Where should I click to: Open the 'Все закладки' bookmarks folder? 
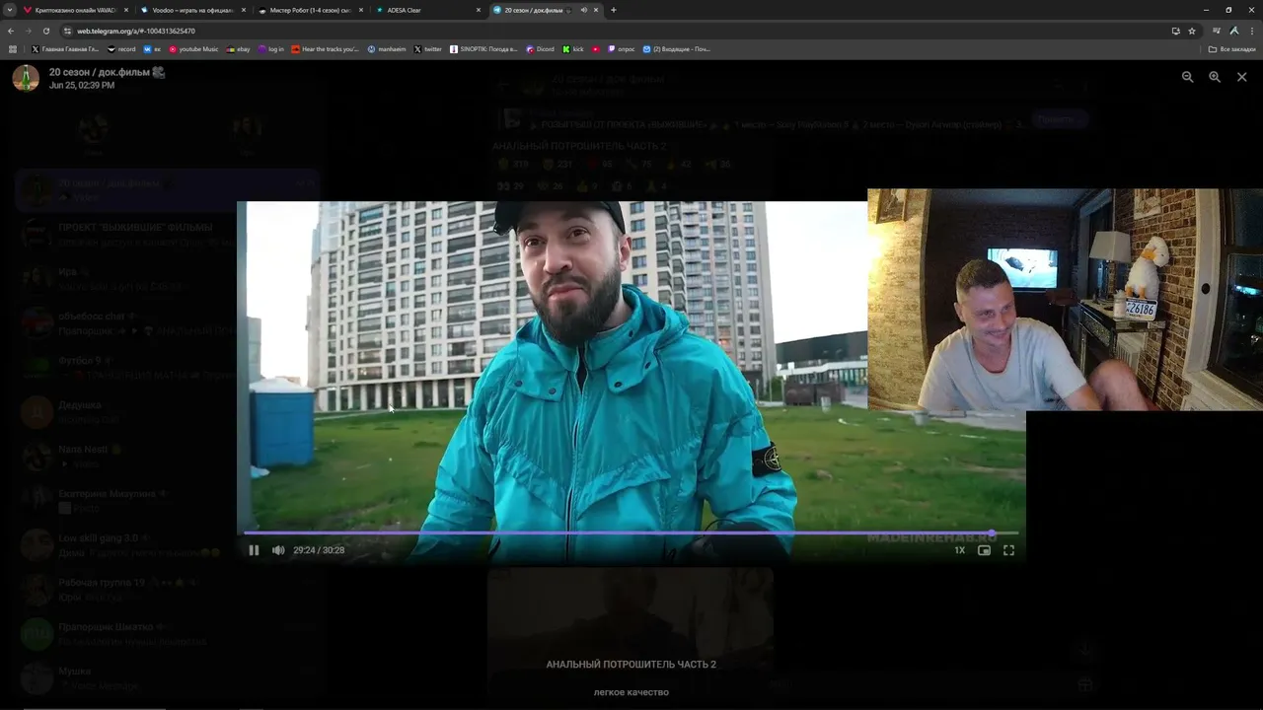pos(1232,49)
